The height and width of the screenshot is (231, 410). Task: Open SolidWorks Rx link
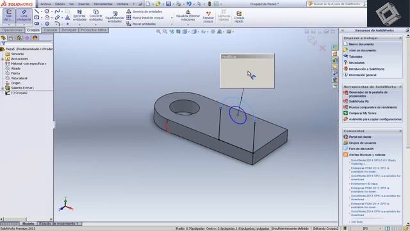click(x=359, y=101)
